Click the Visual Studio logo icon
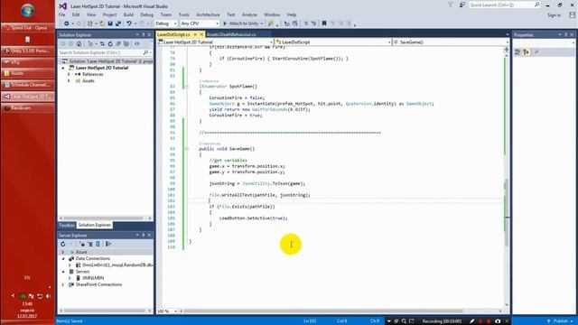Image resolution: width=578 pixels, height=325 pixels. tap(63, 6)
